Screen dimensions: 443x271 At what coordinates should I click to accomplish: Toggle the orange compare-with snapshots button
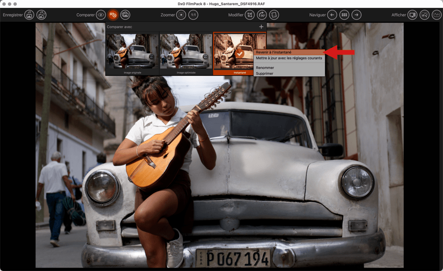[x=113, y=15]
